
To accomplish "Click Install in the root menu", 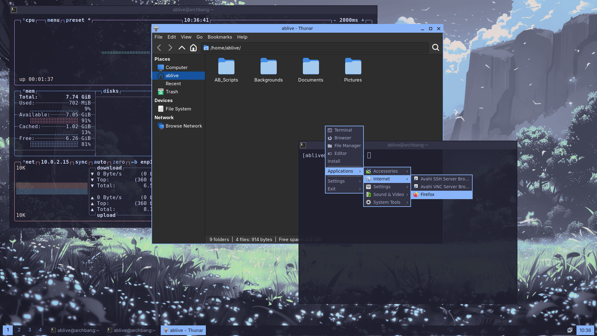I will 333,161.
